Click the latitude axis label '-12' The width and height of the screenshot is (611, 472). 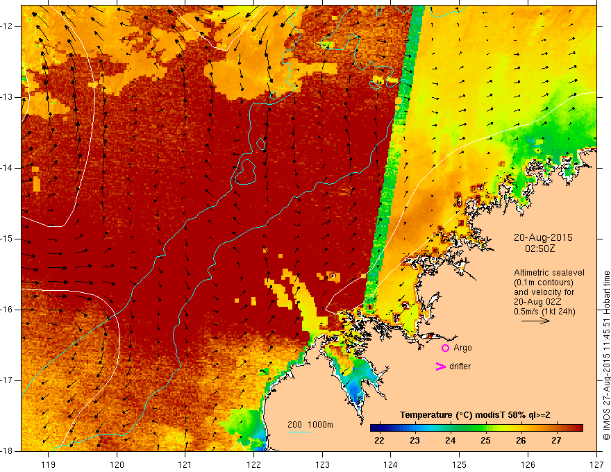[8, 26]
